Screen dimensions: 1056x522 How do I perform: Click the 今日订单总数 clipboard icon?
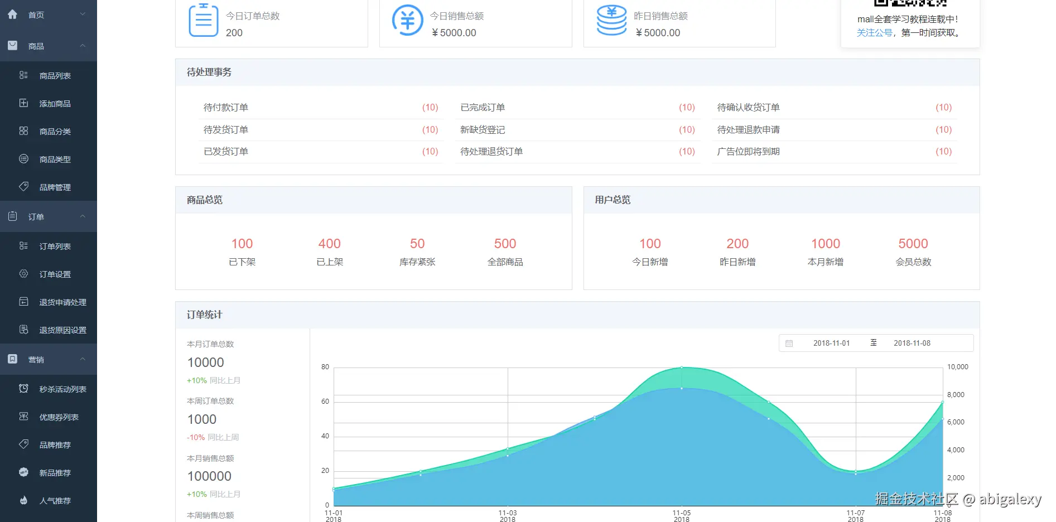204,20
